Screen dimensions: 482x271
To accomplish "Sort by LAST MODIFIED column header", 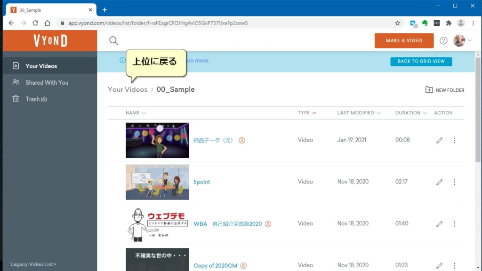I will (x=359, y=113).
